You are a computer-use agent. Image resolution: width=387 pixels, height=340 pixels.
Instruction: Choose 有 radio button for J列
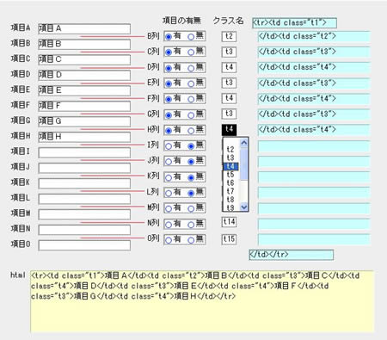point(169,162)
